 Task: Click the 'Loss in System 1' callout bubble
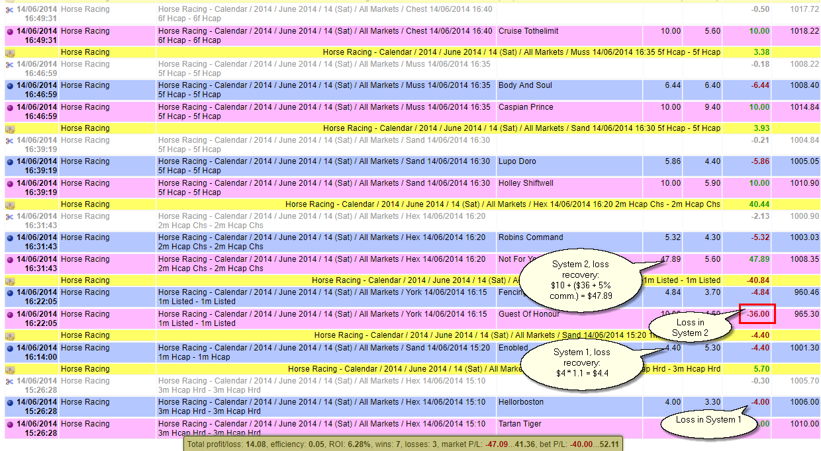tap(705, 420)
